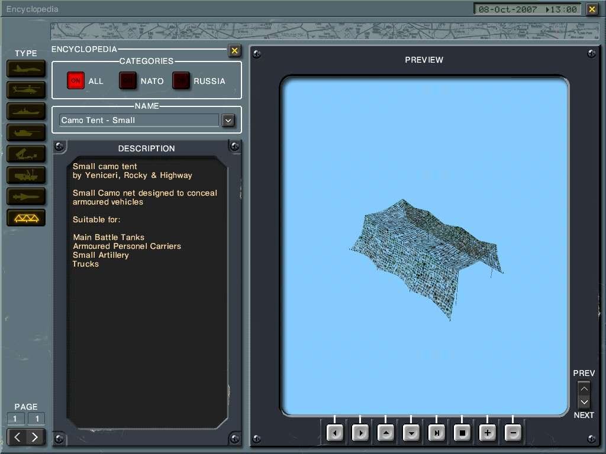Select the radar truck type icon
Viewport: 606px width, 454px height.
[25, 175]
